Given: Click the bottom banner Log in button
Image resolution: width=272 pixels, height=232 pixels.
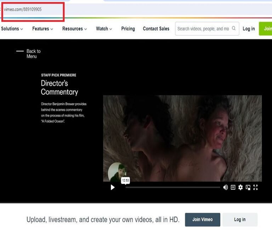Looking at the screenshot, I should click(240, 220).
